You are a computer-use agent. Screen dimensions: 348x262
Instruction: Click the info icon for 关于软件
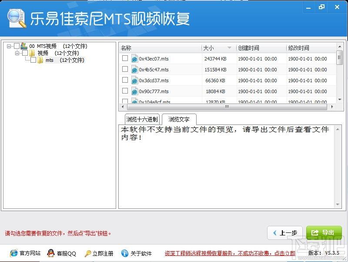(125, 253)
